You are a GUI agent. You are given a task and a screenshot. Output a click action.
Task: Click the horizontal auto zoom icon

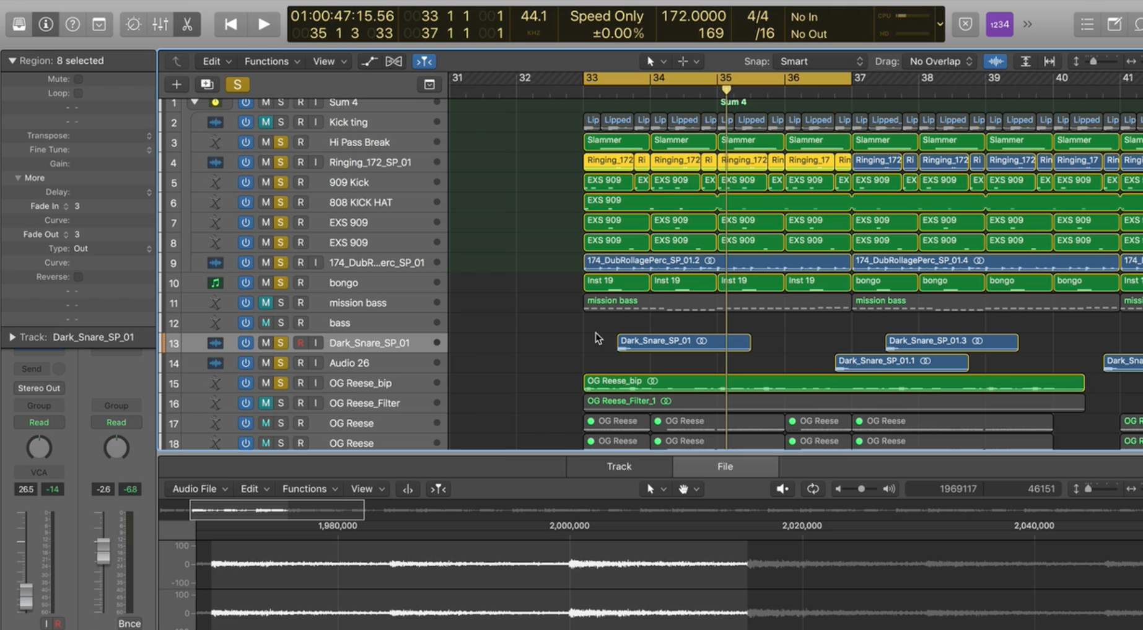[x=1049, y=61]
